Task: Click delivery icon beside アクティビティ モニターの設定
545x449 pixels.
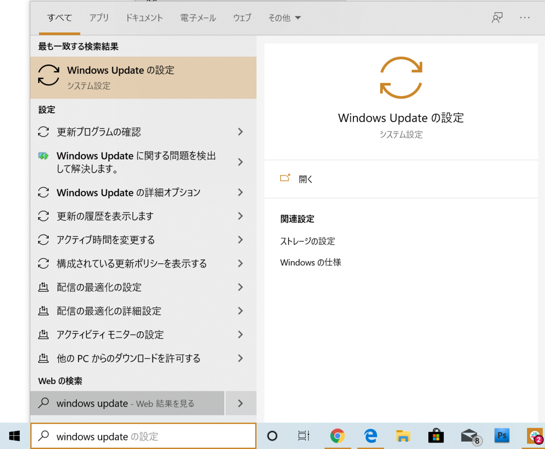Action: 43,334
